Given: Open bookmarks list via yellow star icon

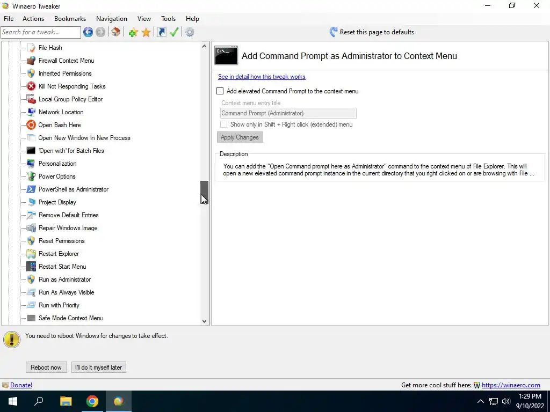Looking at the screenshot, I should tap(146, 32).
